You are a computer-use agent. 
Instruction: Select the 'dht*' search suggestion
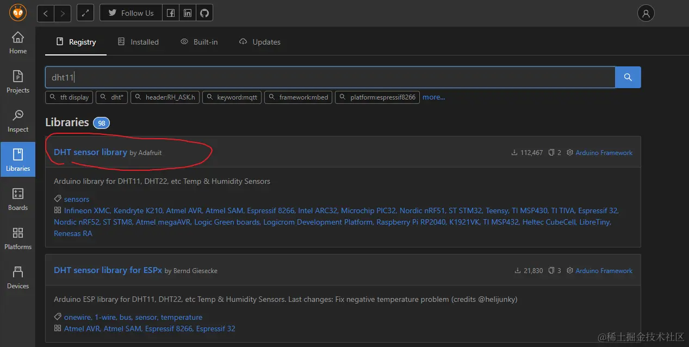pos(112,97)
